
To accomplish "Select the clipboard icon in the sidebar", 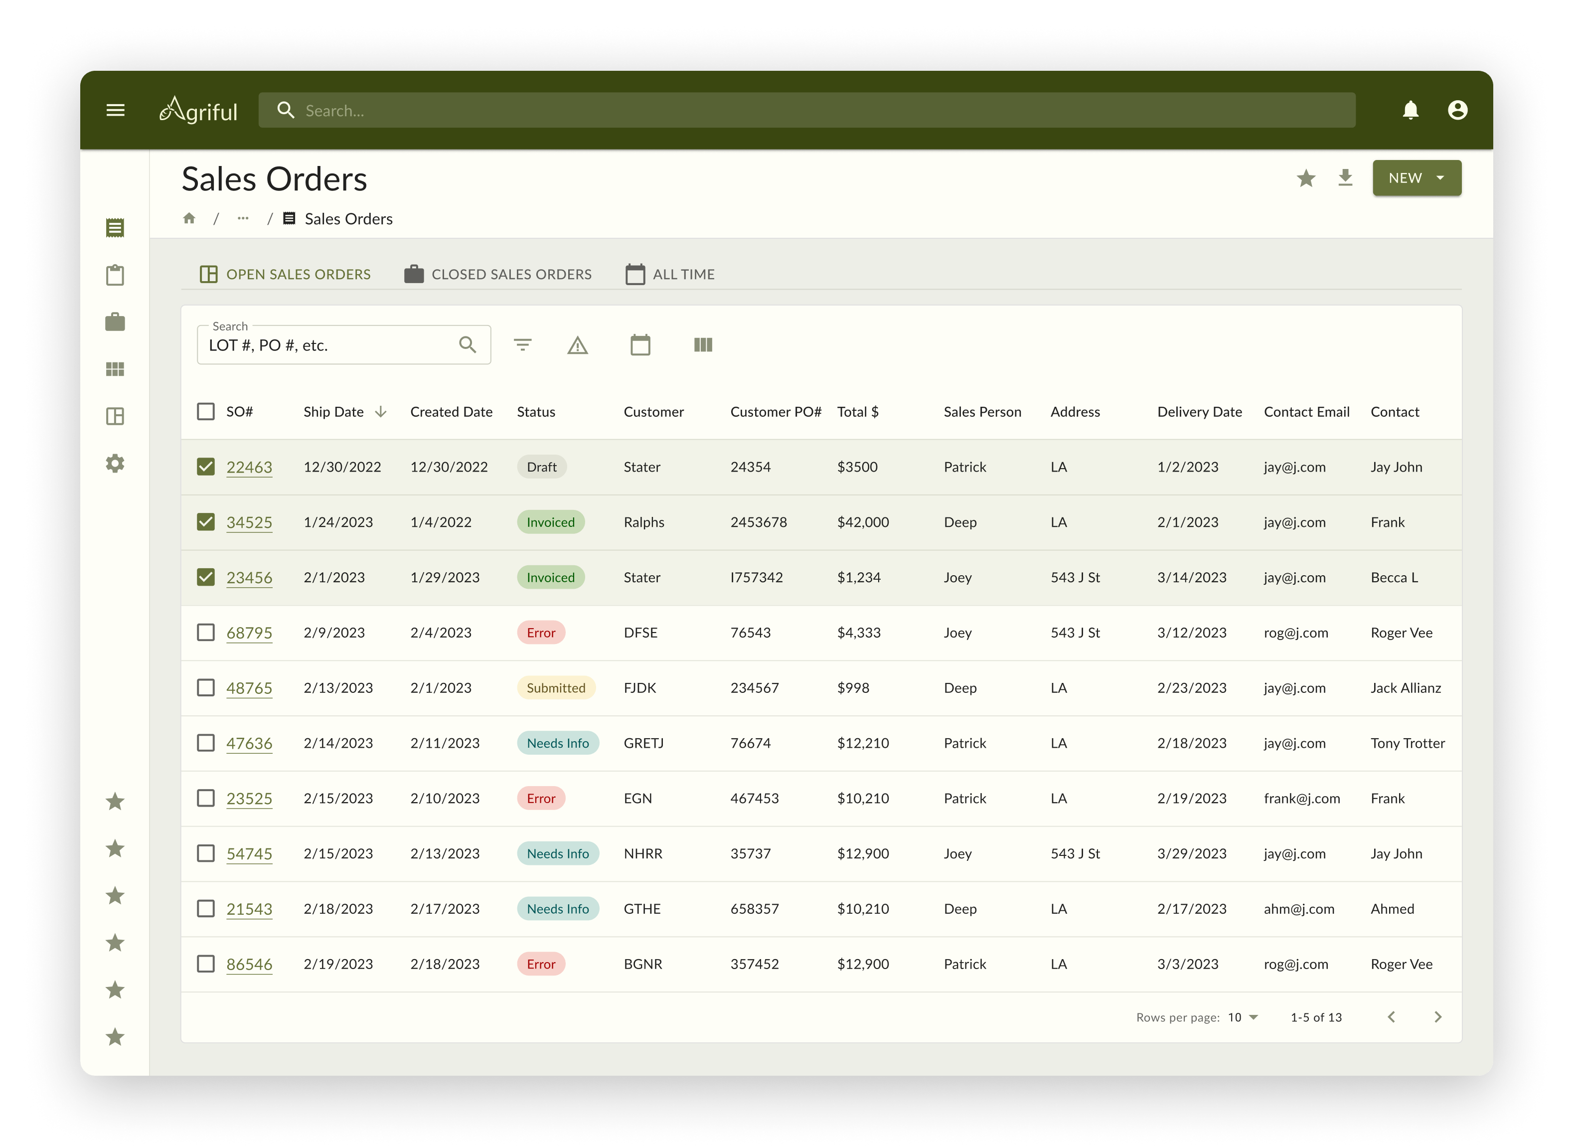I will coord(115,275).
